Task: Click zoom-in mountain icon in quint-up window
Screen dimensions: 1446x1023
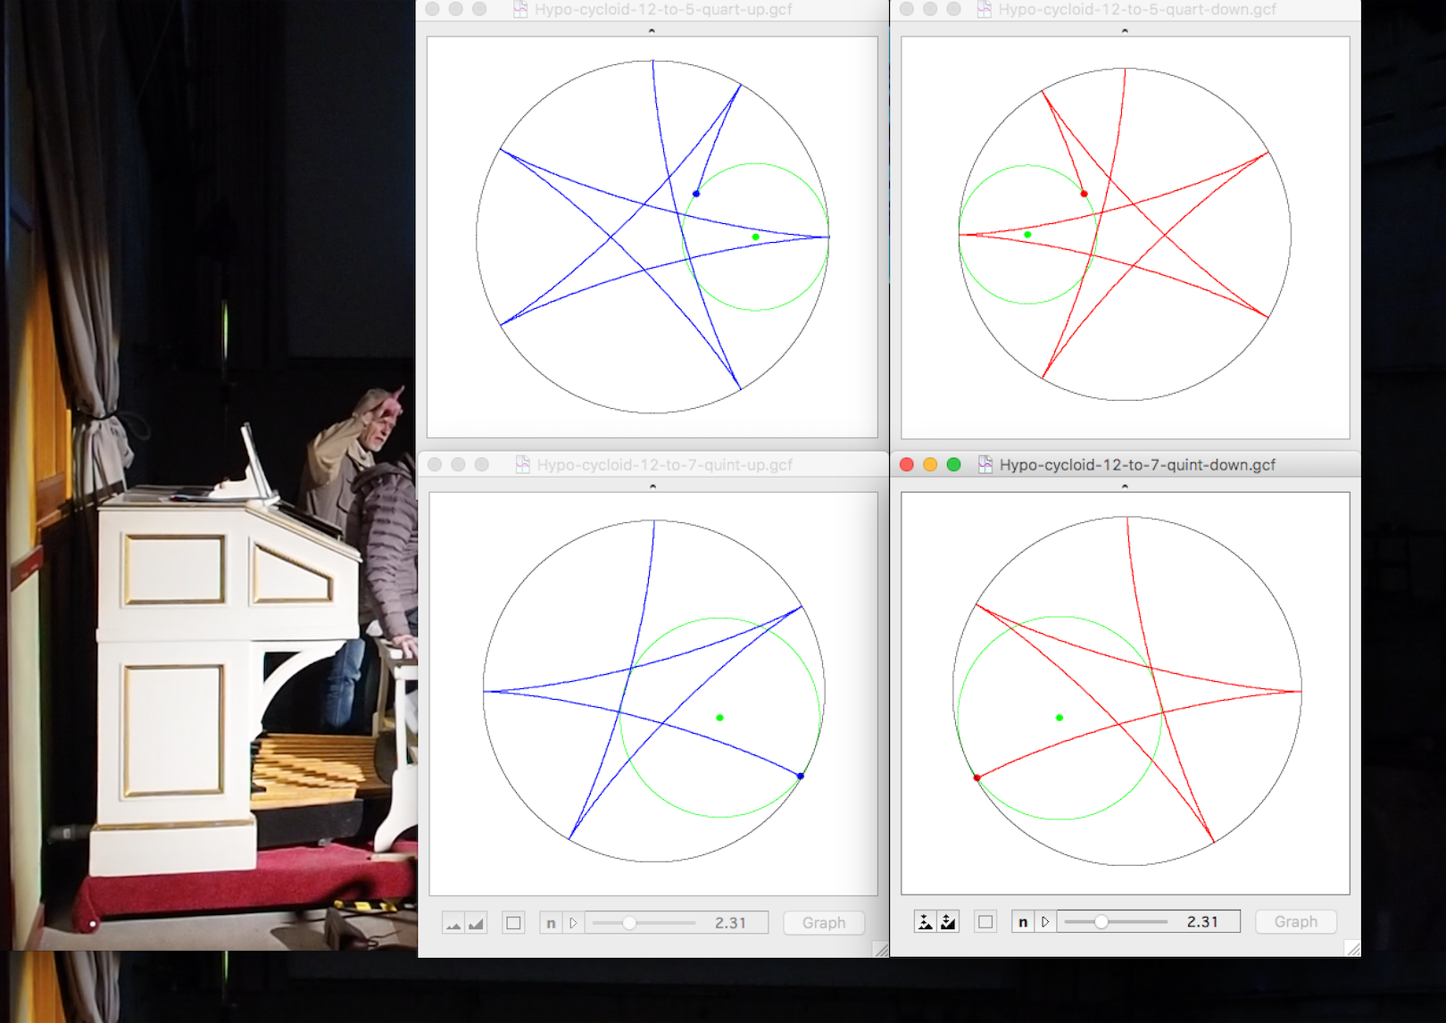Action: click(453, 923)
